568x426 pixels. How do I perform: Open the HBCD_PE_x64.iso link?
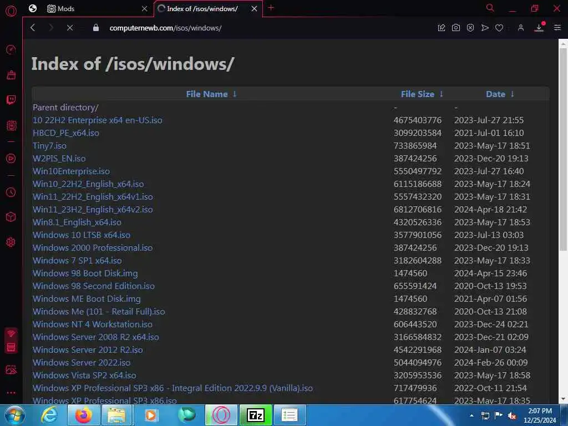pyautogui.click(x=66, y=133)
